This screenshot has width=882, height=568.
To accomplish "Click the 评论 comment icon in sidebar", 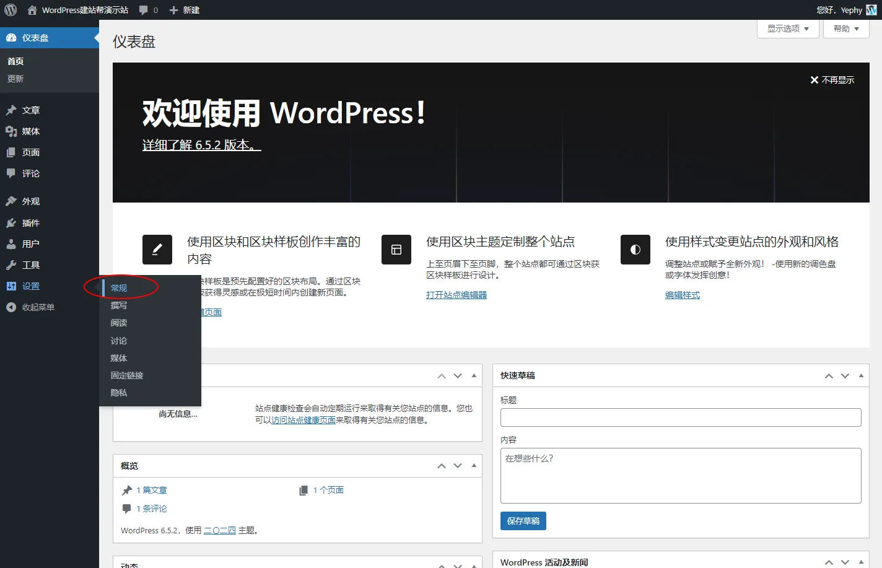I will click(11, 173).
